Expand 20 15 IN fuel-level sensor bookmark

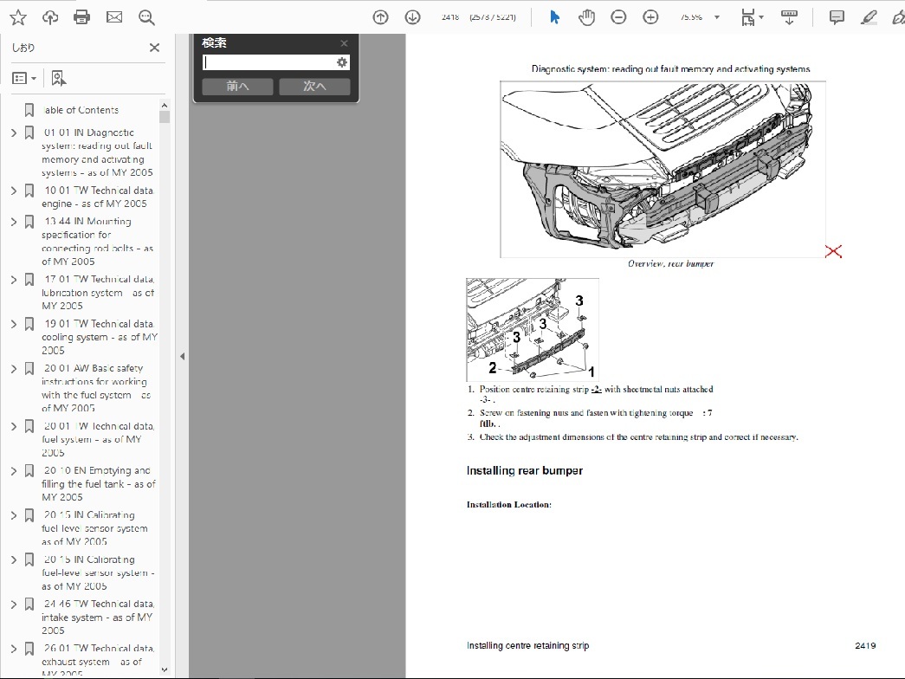point(14,559)
